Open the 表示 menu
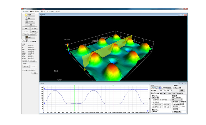Viewport: 206px width, 125px height. coord(42,11)
